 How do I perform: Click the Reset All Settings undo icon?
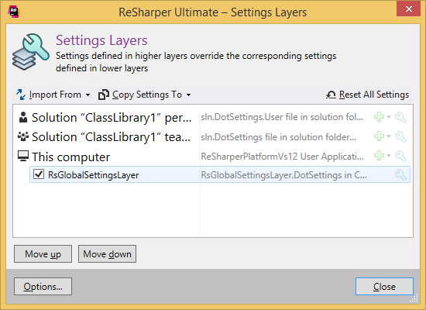(331, 95)
